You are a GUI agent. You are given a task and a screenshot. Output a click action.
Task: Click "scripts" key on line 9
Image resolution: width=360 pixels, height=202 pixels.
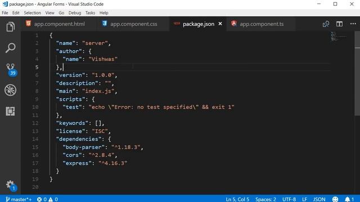[x=70, y=99]
